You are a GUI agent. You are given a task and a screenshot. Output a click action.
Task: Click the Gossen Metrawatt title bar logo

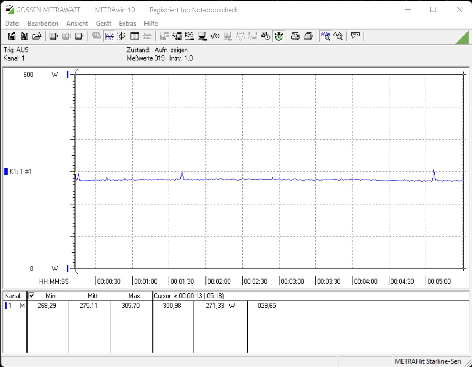(x=10, y=10)
